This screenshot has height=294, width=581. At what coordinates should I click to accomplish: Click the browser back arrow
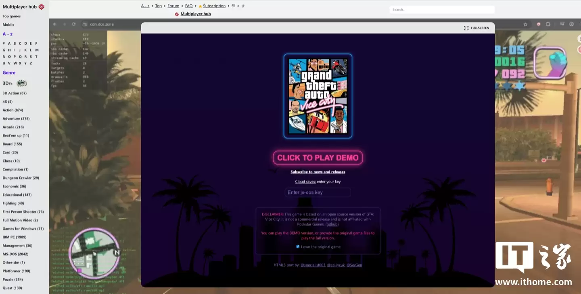54,24
